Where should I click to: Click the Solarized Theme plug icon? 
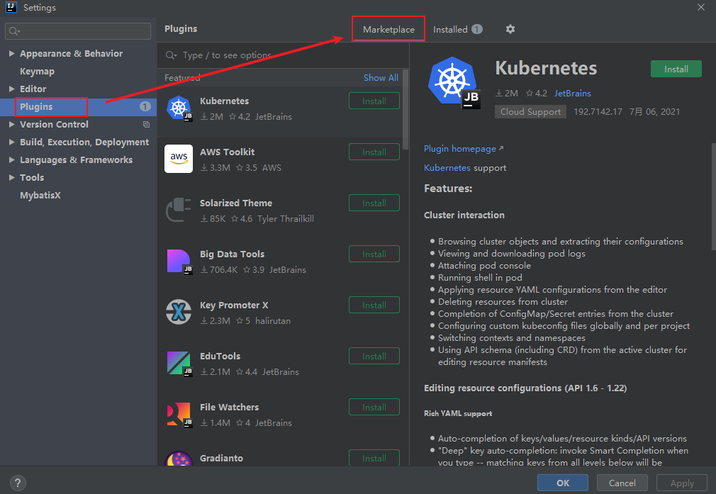pos(179,210)
